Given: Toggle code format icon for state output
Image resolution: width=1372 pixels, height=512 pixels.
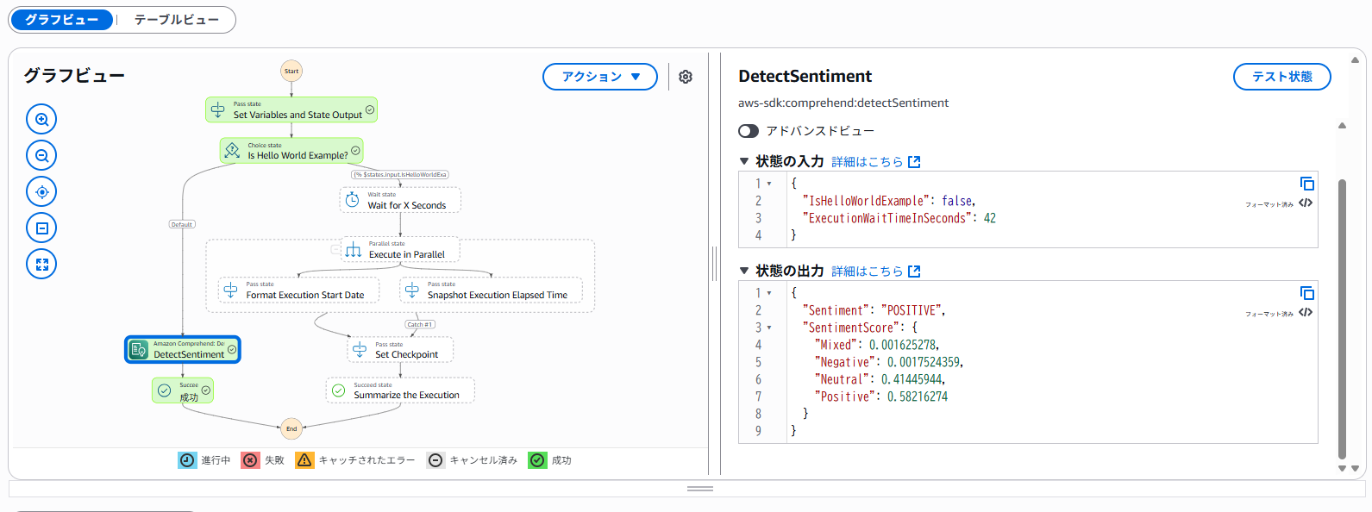Looking at the screenshot, I should pyautogui.click(x=1306, y=312).
